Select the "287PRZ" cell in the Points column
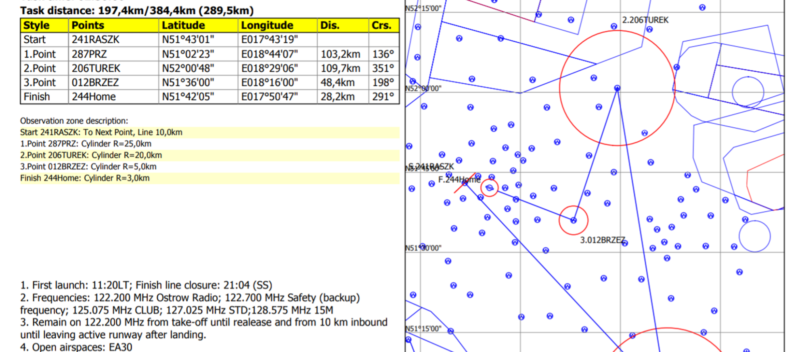 pyautogui.click(x=89, y=54)
